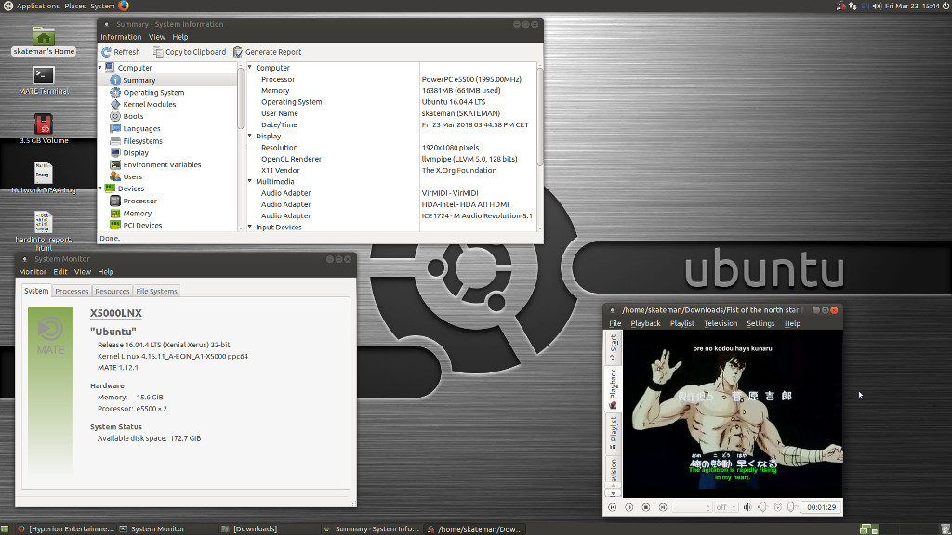
Task: Open the subtitle dropdown showing off
Action: pyautogui.click(x=725, y=507)
